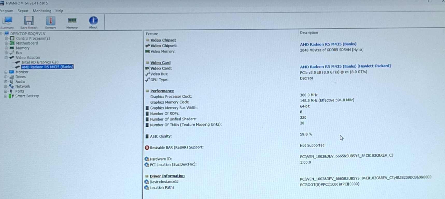Expand the Ports tree node
Image resolution: width=445 pixels, height=199 pixels.
click(5, 91)
